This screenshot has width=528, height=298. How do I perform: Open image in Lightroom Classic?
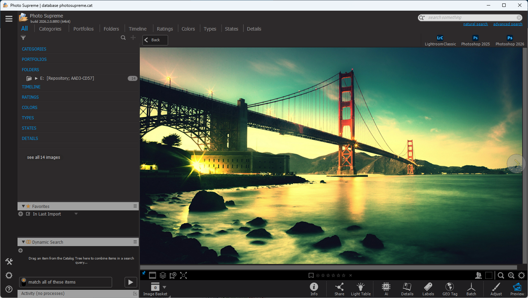tap(440, 40)
